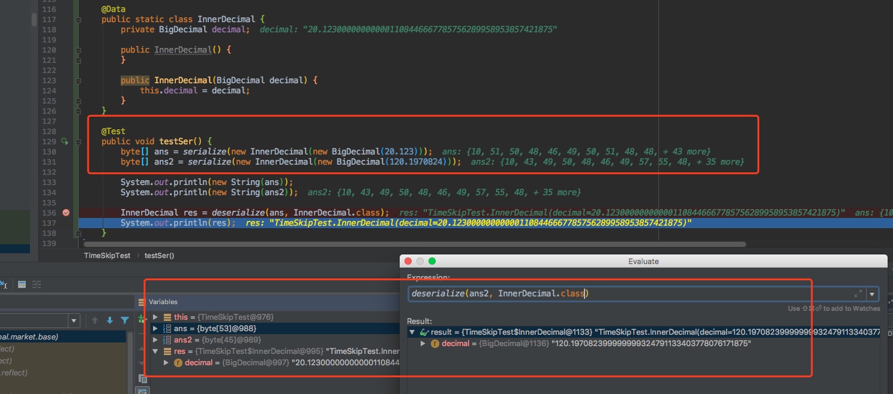The height and width of the screenshot is (394, 893).
Task: Click the new watch plus icon
Action: [142, 318]
